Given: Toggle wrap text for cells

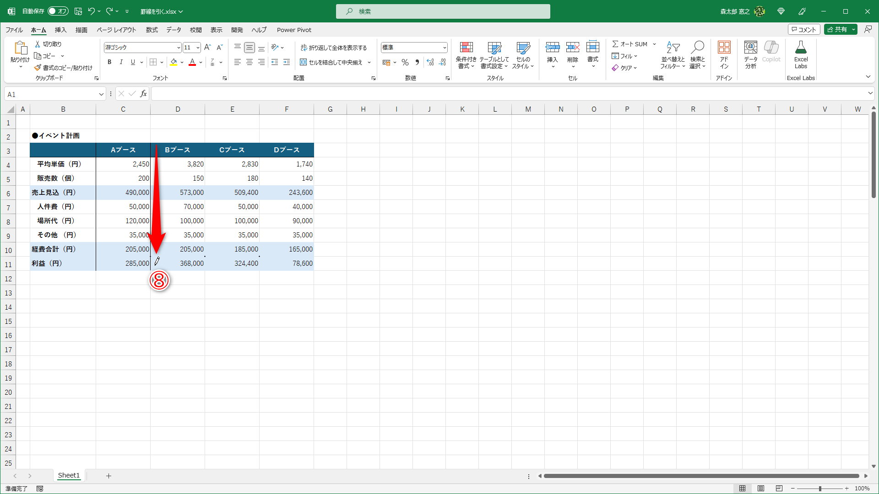Looking at the screenshot, I should click(x=334, y=48).
